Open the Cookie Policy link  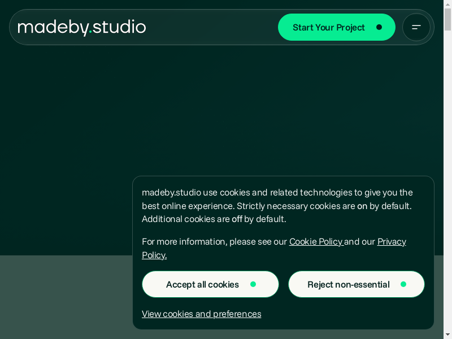[x=316, y=242]
